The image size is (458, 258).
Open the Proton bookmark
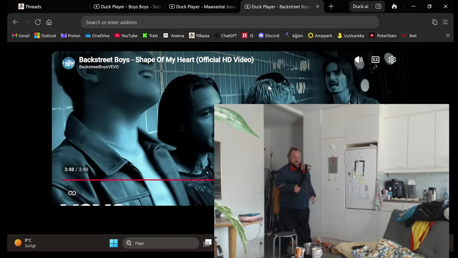[71, 35]
